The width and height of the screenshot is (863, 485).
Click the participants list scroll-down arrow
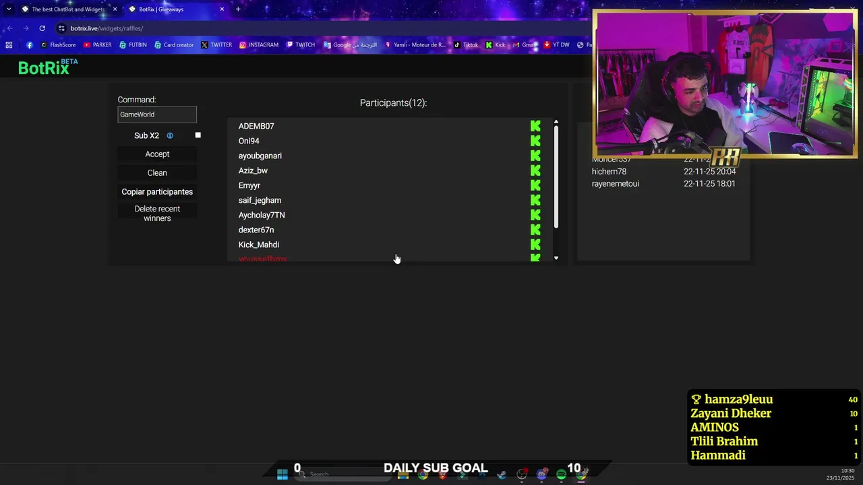[x=556, y=258]
